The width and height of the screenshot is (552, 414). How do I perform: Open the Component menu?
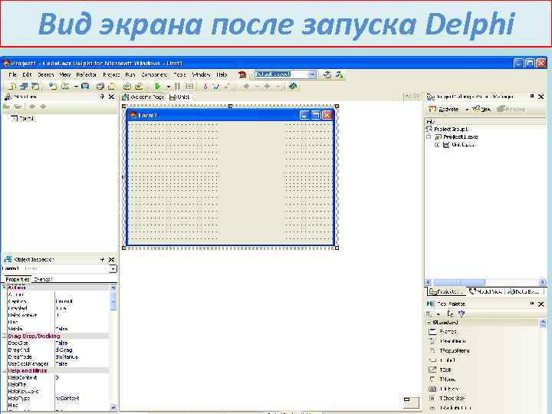coord(154,74)
